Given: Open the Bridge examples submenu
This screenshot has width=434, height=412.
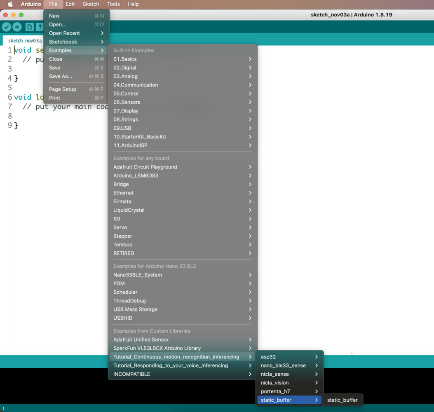Looking at the screenshot, I should tap(183, 184).
